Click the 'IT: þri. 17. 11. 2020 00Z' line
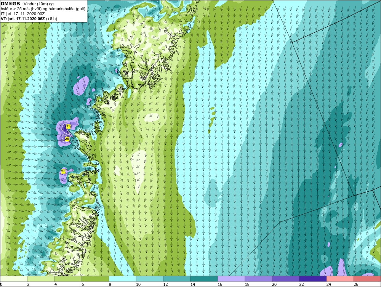The image size is (381, 287). [22, 14]
